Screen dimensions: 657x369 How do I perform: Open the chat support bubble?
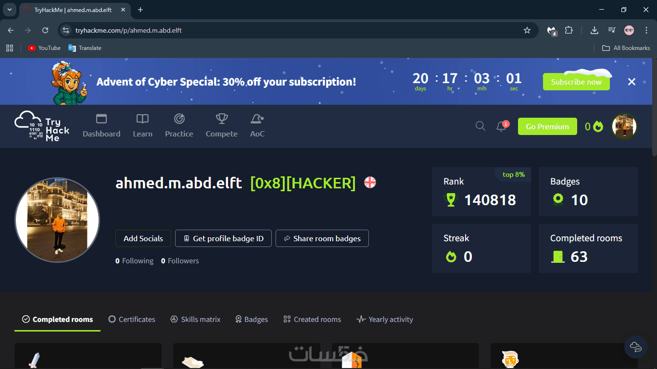(x=635, y=346)
